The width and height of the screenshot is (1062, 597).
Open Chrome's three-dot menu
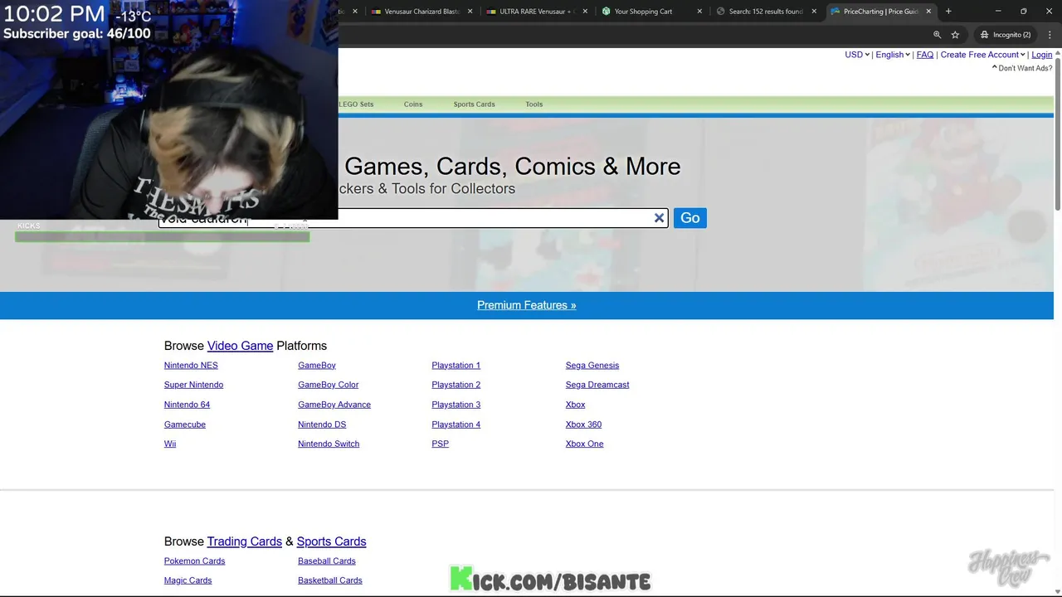(1050, 35)
